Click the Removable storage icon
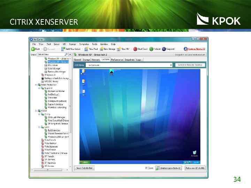 tap(46, 72)
